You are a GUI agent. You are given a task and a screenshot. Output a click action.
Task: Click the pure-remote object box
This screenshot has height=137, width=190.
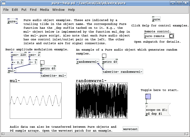(159, 36)
